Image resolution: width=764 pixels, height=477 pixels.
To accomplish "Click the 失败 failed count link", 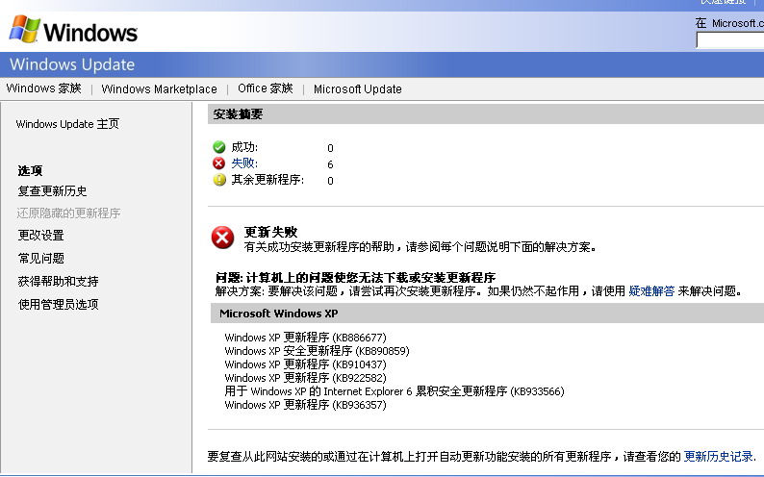I will tap(244, 163).
